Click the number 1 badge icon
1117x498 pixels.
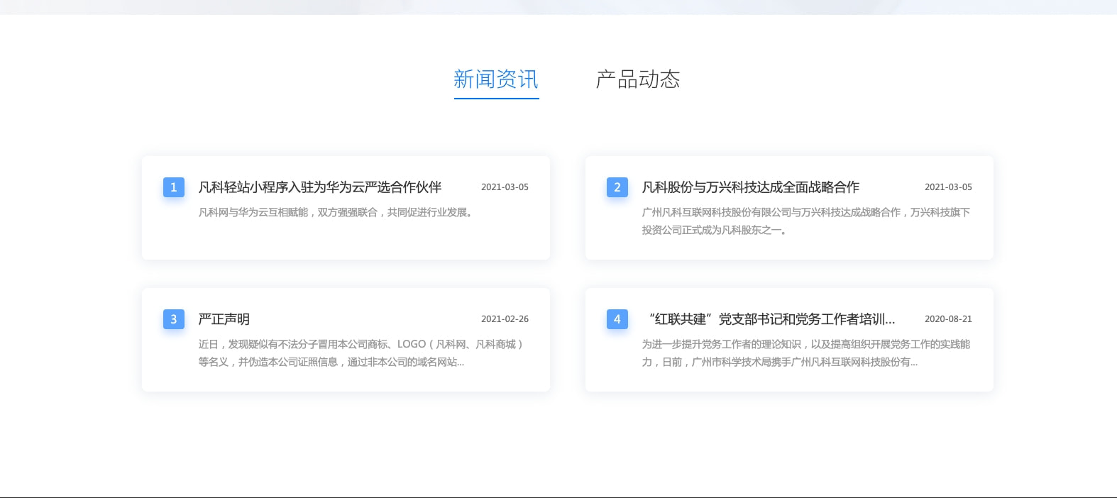click(174, 187)
